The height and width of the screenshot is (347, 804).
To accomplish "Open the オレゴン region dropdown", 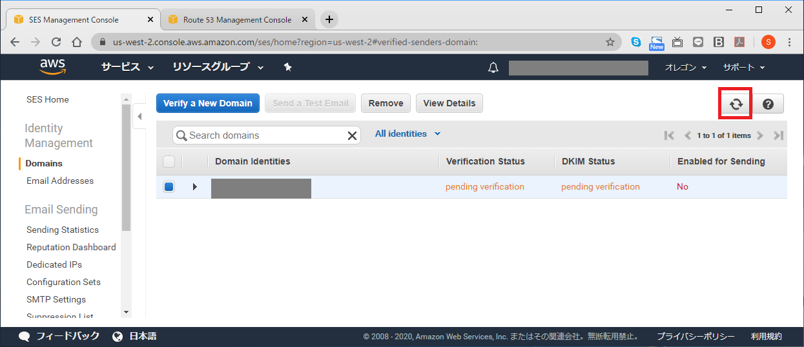I will (686, 67).
